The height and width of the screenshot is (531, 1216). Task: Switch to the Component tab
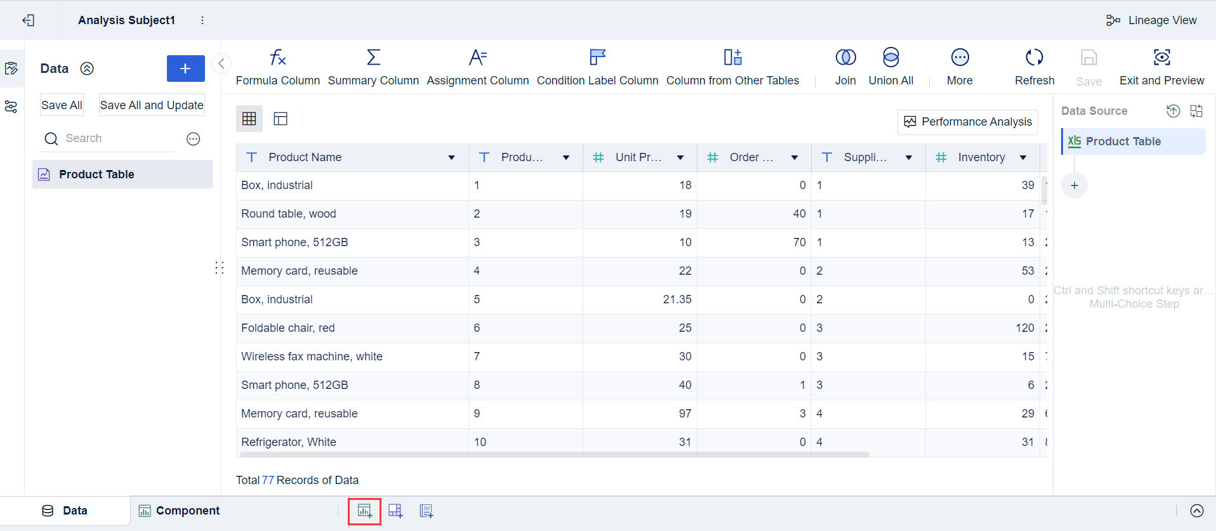pyautogui.click(x=180, y=511)
